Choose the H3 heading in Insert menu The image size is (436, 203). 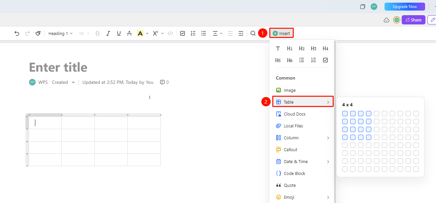[x=314, y=49]
